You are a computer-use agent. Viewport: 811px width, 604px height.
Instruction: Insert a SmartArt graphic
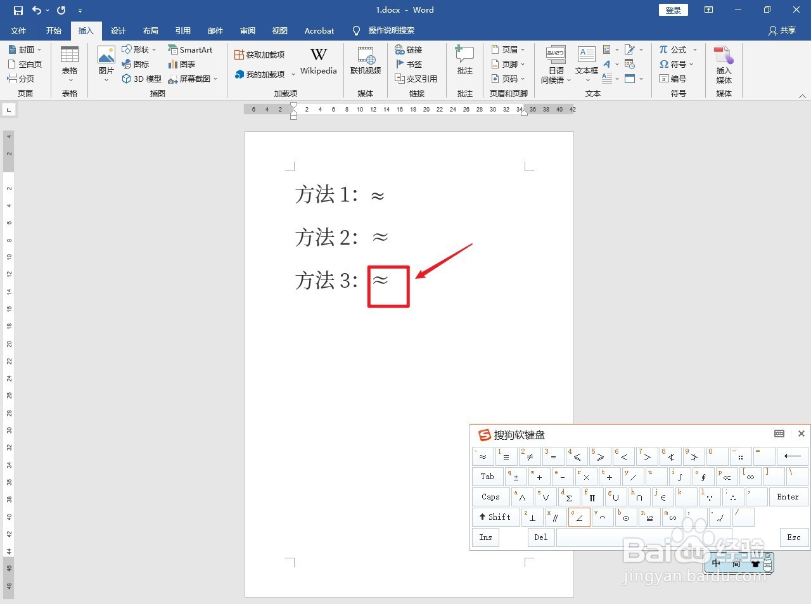click(190, 49)
